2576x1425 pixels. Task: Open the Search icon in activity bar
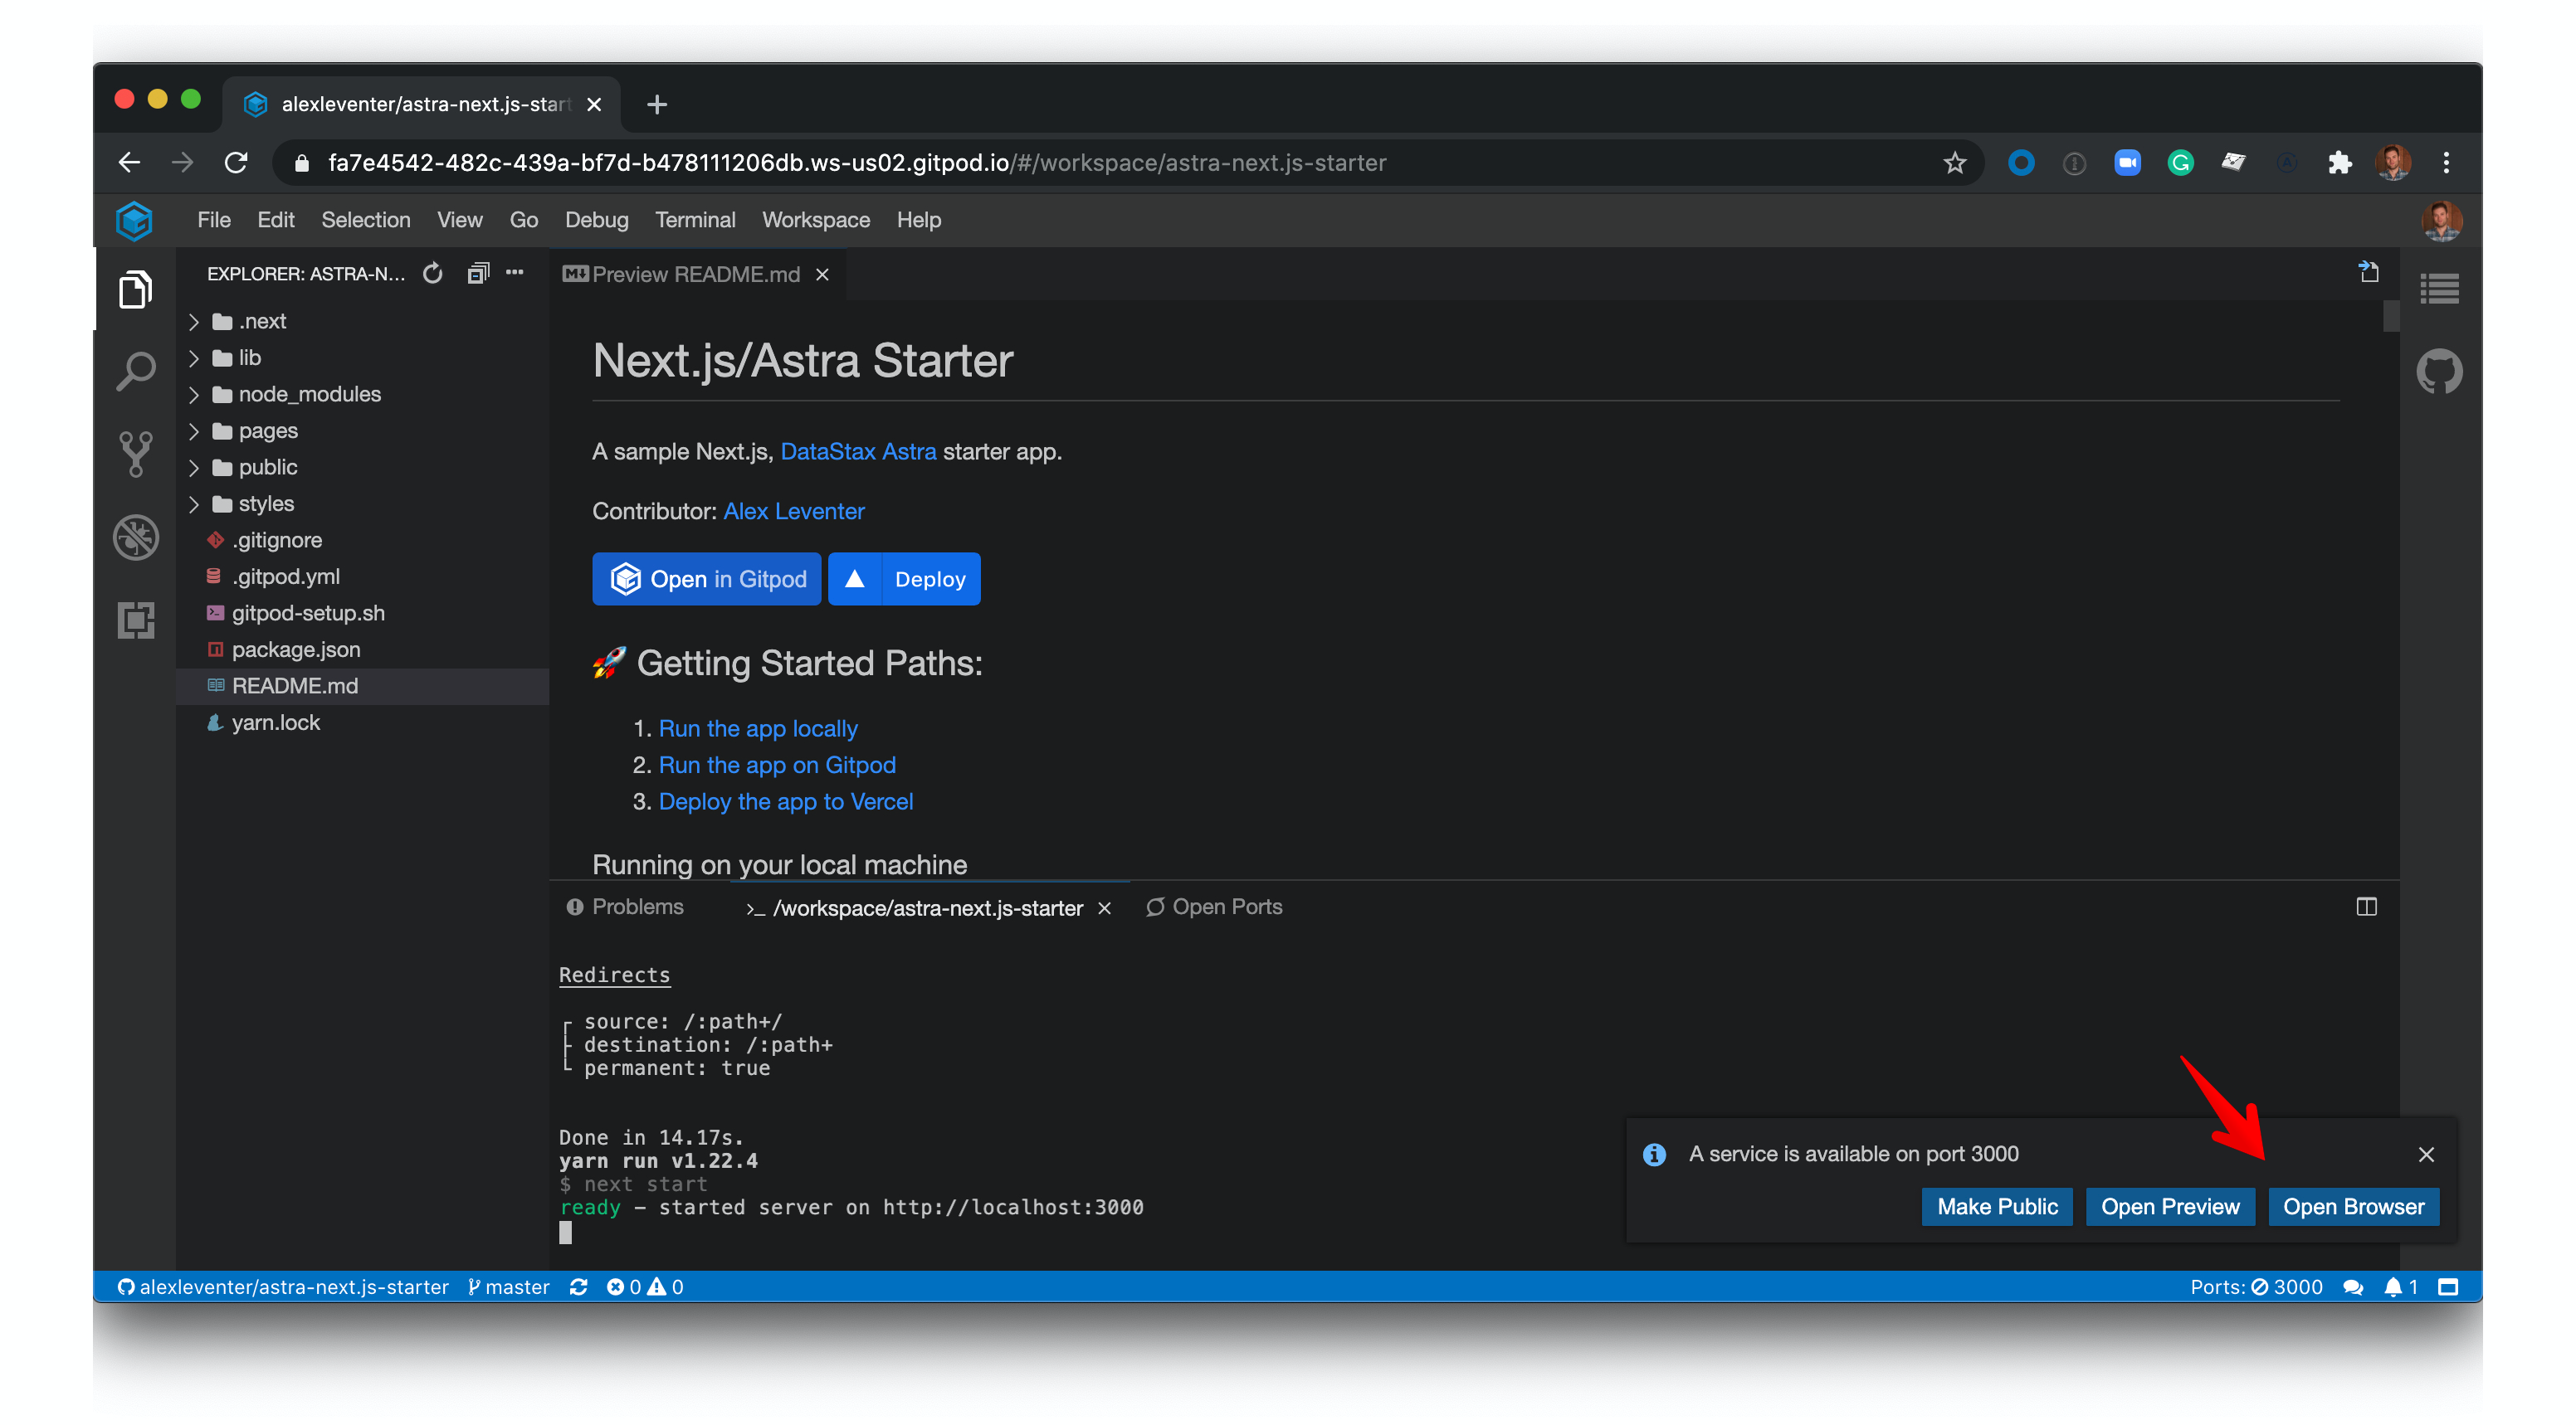tap(135, 372)
